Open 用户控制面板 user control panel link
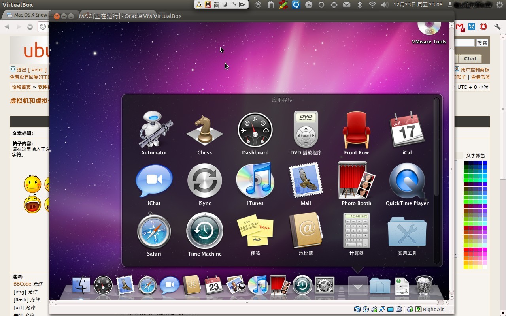Viewport: 506px width, 316px height. (x=475, y=70)
